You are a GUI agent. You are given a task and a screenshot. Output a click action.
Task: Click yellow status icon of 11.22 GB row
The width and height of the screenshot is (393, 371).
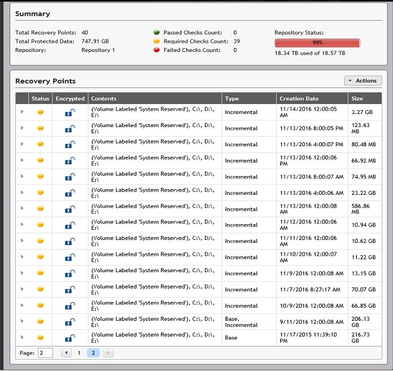pos(40,257)
